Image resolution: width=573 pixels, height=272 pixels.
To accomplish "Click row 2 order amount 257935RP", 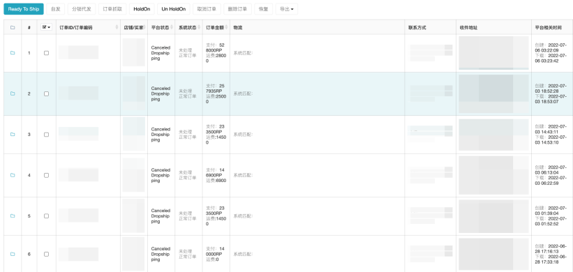I will [215, 89].
